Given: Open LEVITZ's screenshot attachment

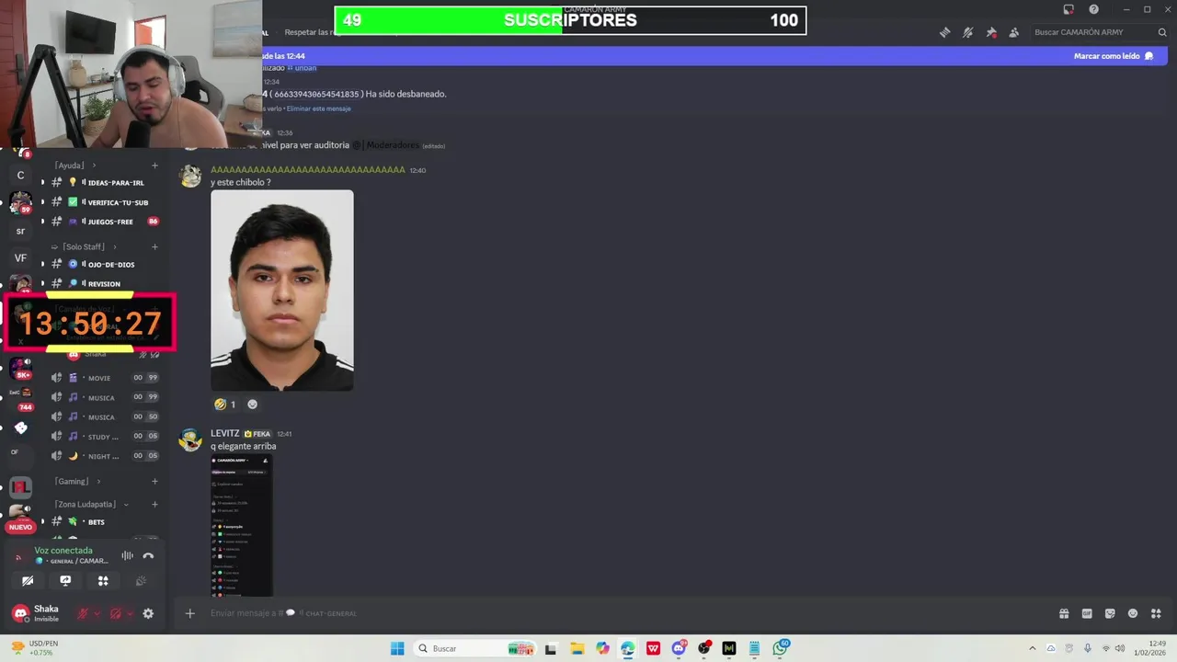Looking at the screenshot, I should click(x=241, y=525).
